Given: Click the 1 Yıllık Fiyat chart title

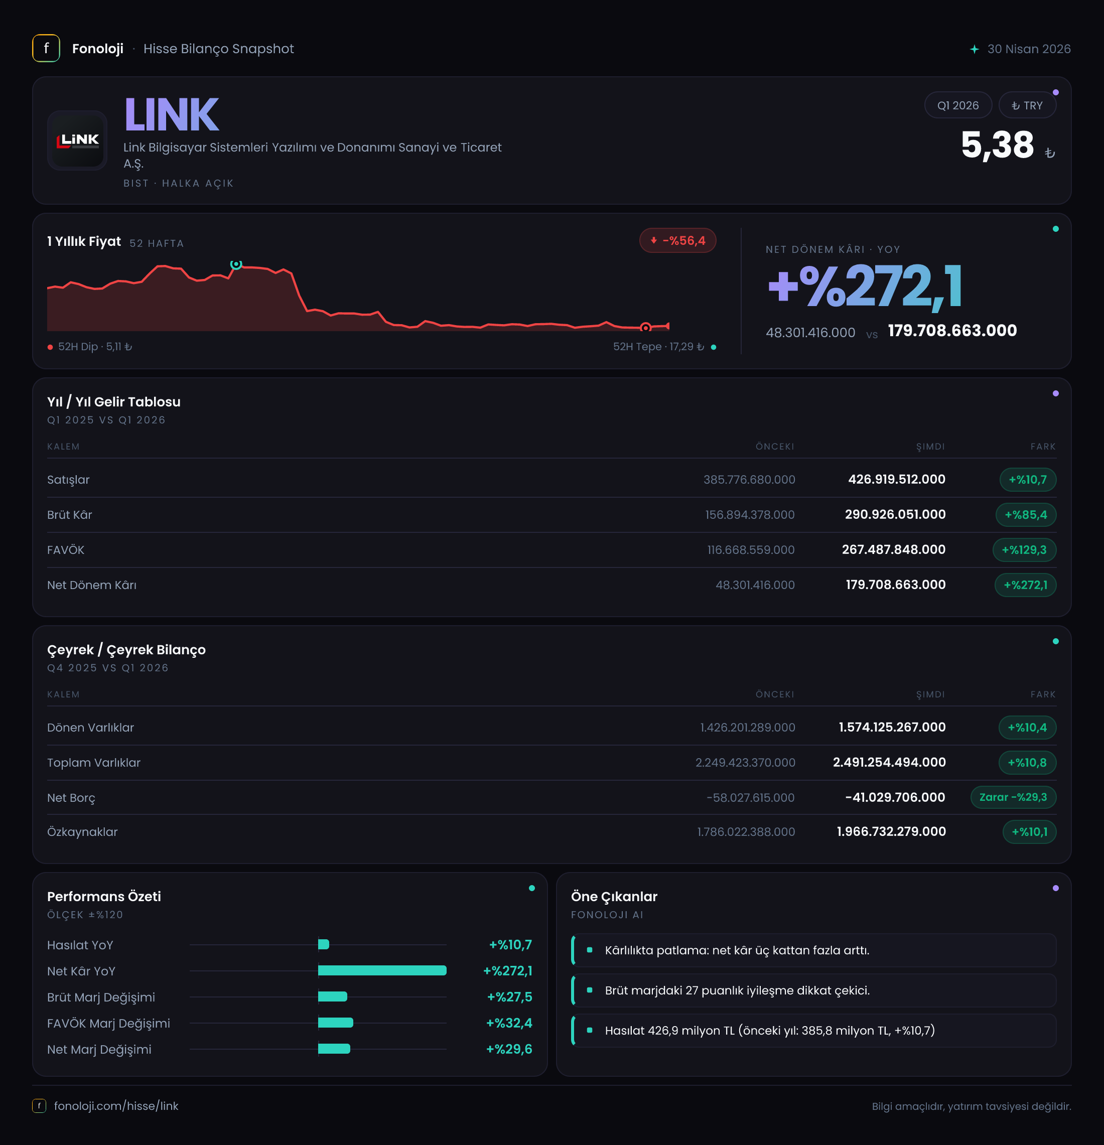Looking at the screenshot, I should [x=84, y=241].
